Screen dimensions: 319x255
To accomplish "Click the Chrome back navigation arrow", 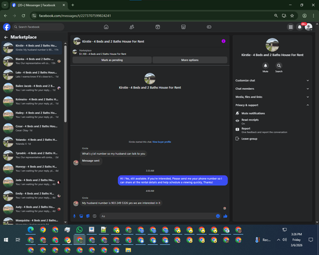I will click(x=6, y=16).
